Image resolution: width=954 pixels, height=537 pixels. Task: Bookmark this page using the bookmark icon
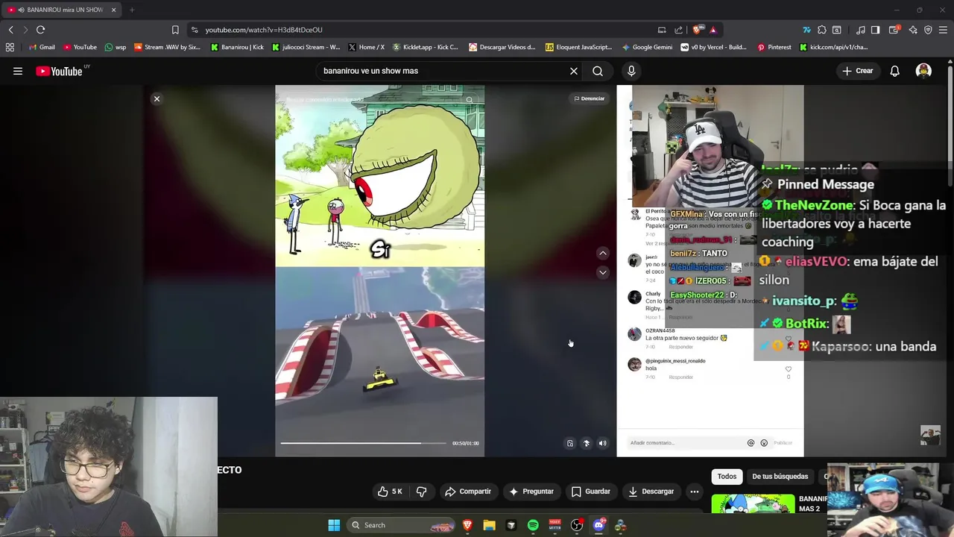click(x=175, y=30)
